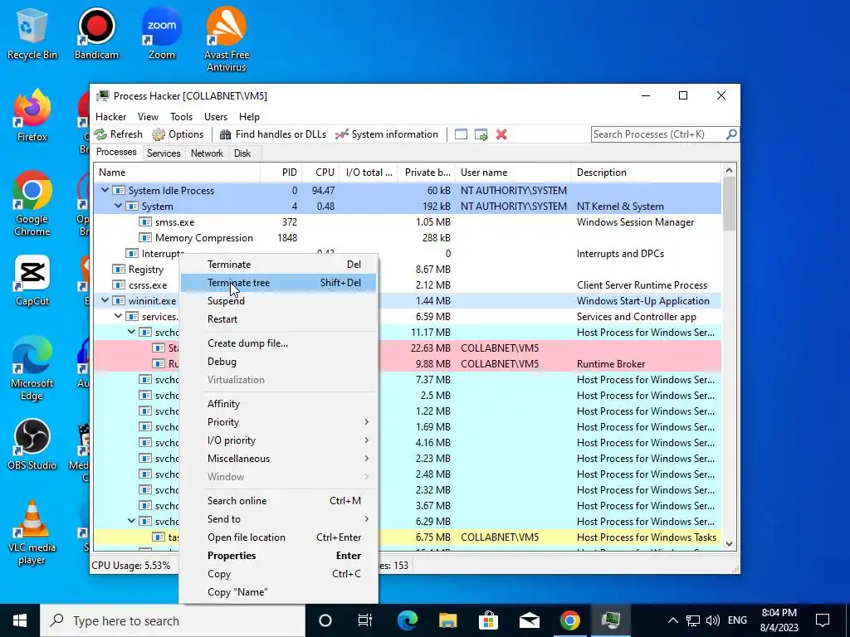Click the Refresh toolbar icon
This screenshot has width=850, height=637.
click(100, 134)
